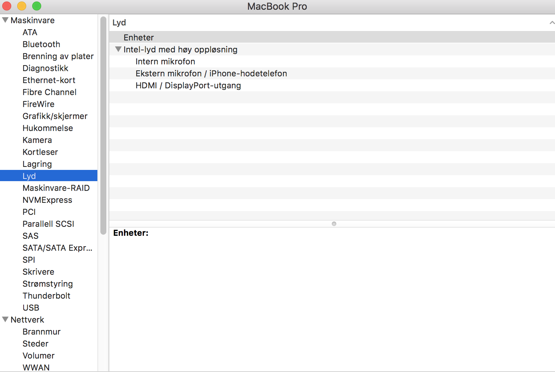Click the Enheter column header
Image resolution: width=555 pixels, height=372 pixels.
pos(332,37)
